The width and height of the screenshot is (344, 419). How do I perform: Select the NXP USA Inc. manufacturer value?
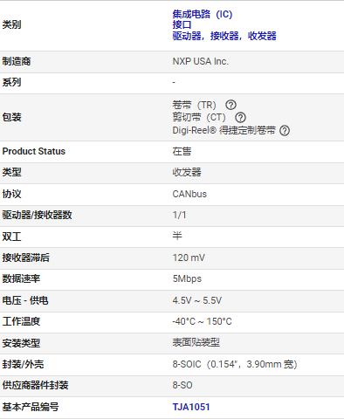[x=201, y=61]
